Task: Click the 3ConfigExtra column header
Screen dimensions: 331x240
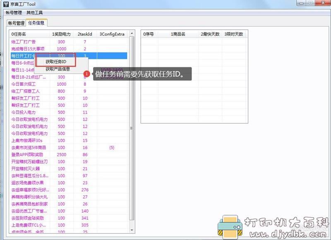Action: pos(112,34)
